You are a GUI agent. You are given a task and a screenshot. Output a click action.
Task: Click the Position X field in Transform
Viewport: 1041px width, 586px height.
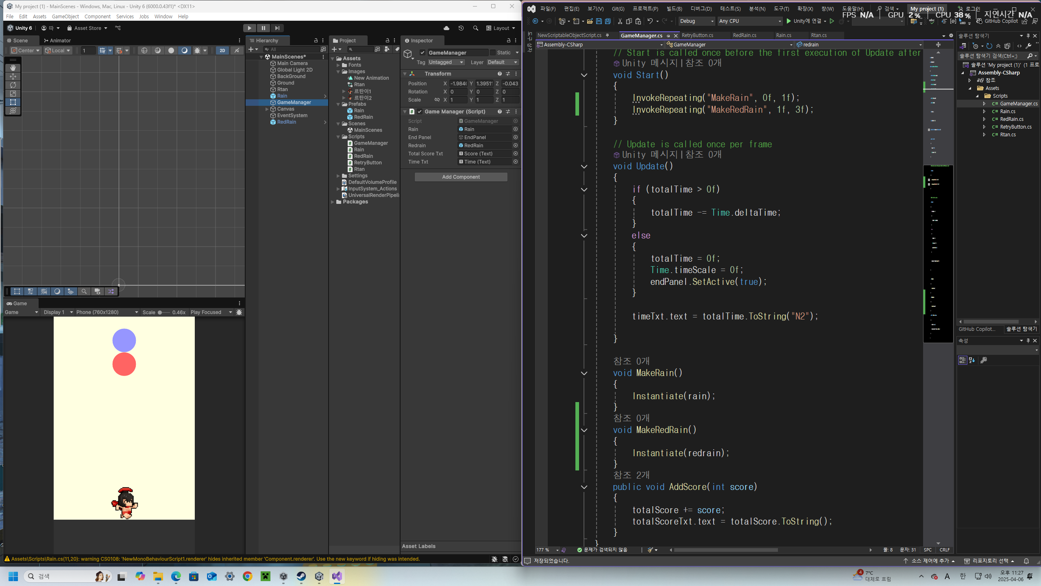point(458,83)
